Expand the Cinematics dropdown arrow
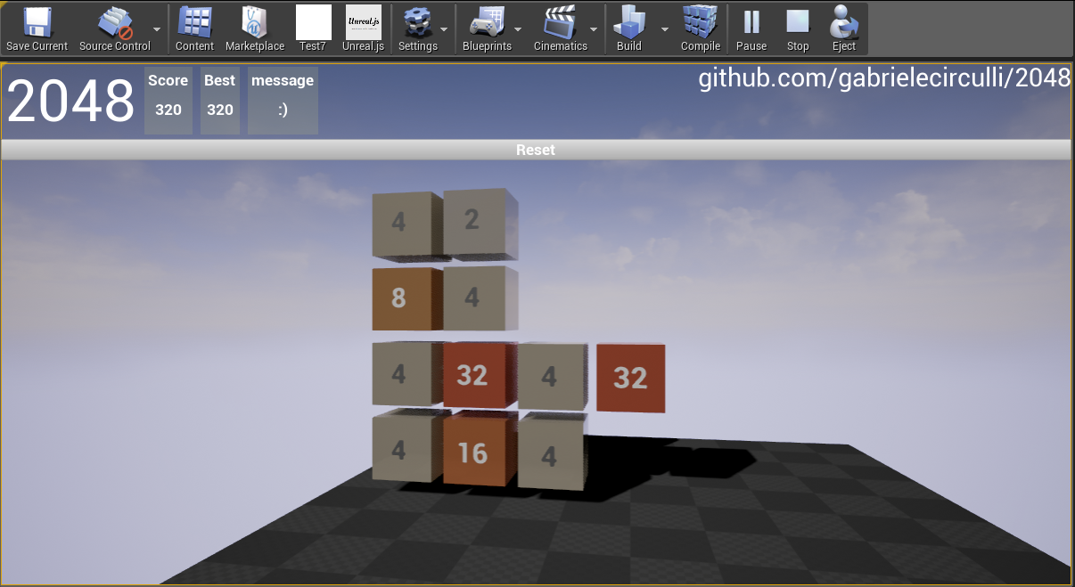The height and width of the screenshot is (587, 1075). pyautogui.click(x=594, y=29)
